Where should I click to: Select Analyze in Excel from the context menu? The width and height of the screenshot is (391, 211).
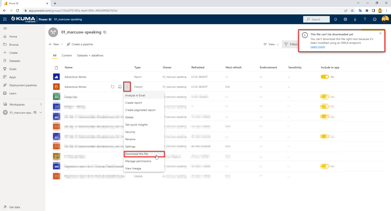click(x=135, y=95)
